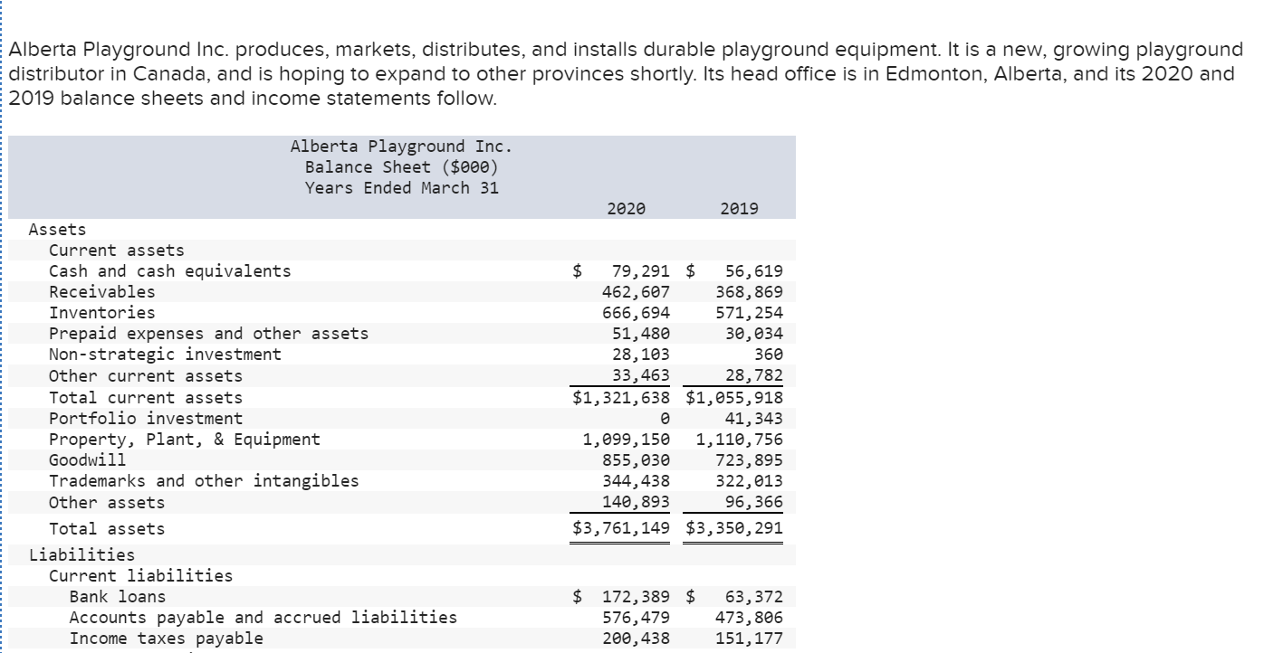Click the 473,806 payables value
The image size is (1283, 653).
pos(750,618)
